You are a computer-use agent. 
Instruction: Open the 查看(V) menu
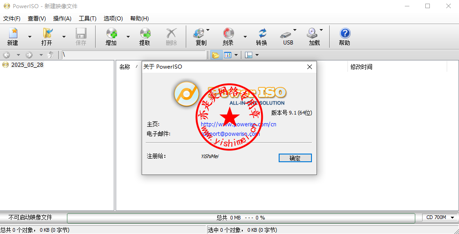(x=37, y=19)
